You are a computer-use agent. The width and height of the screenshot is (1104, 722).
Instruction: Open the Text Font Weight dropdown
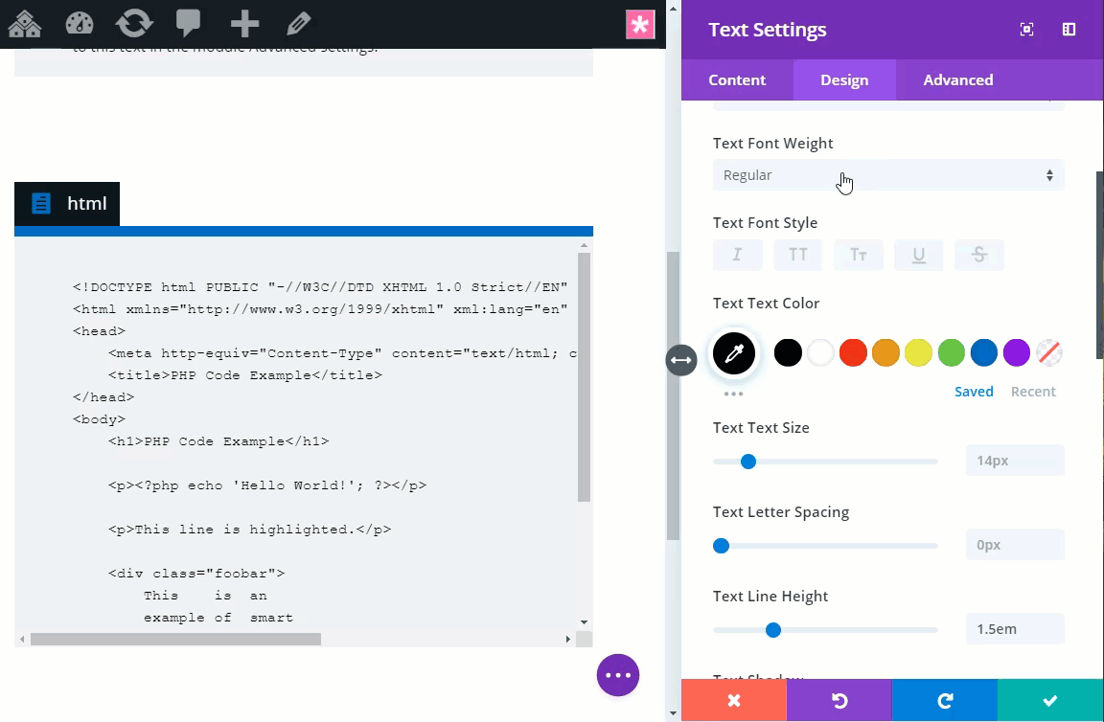coord(887,175)
